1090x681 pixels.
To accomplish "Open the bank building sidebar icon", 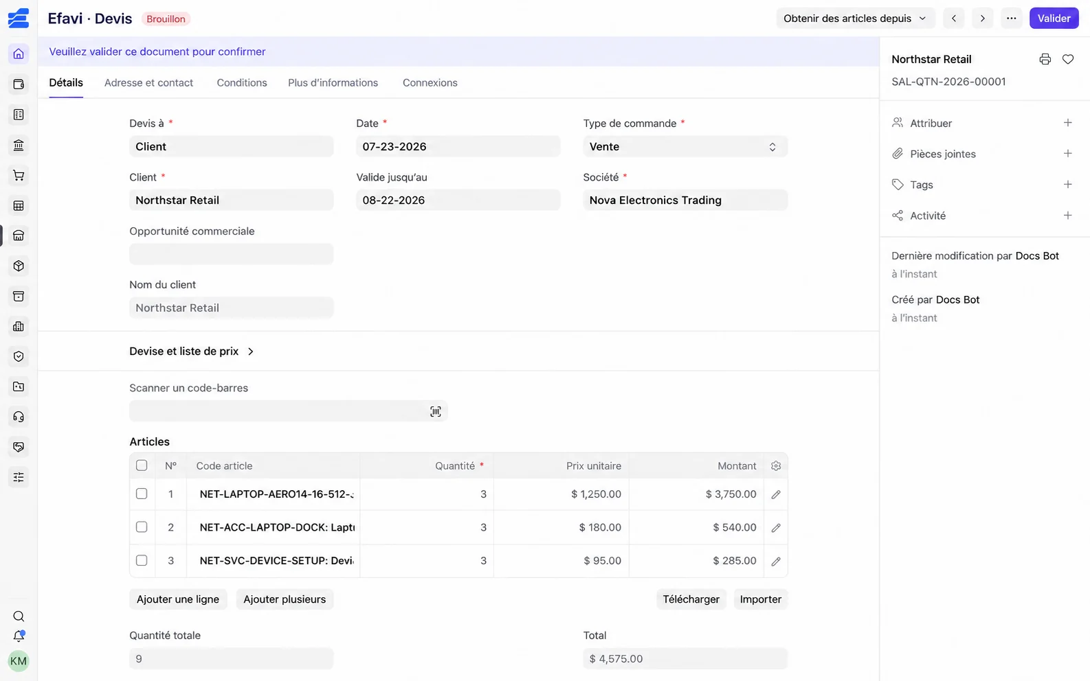I will [x=19, y=145].
